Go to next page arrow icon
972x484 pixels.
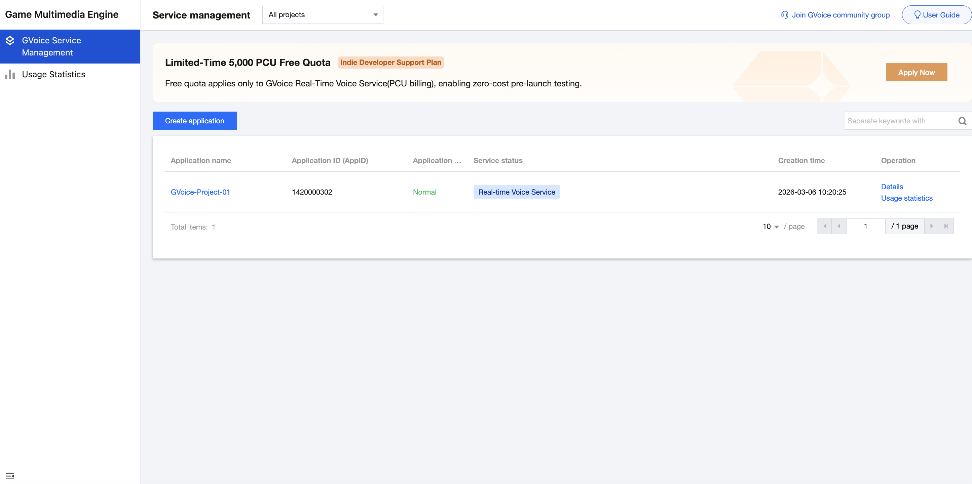click(932, 226)
